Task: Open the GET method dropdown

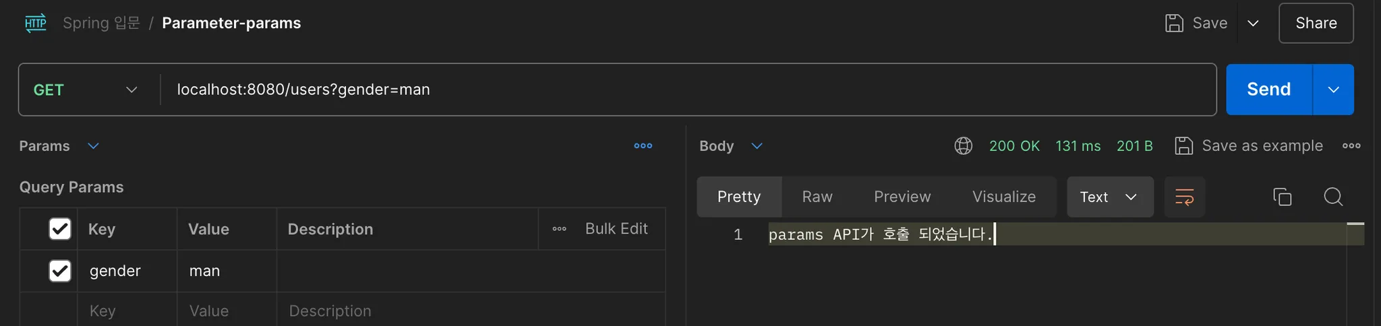Action: click(x=86, y=90)
